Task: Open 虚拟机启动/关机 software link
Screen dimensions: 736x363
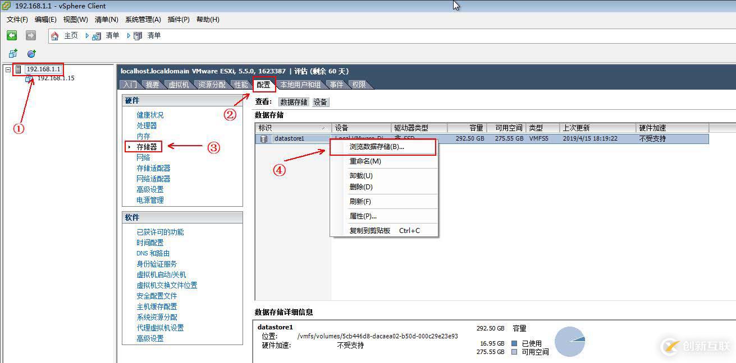Action: pos(161,274)
